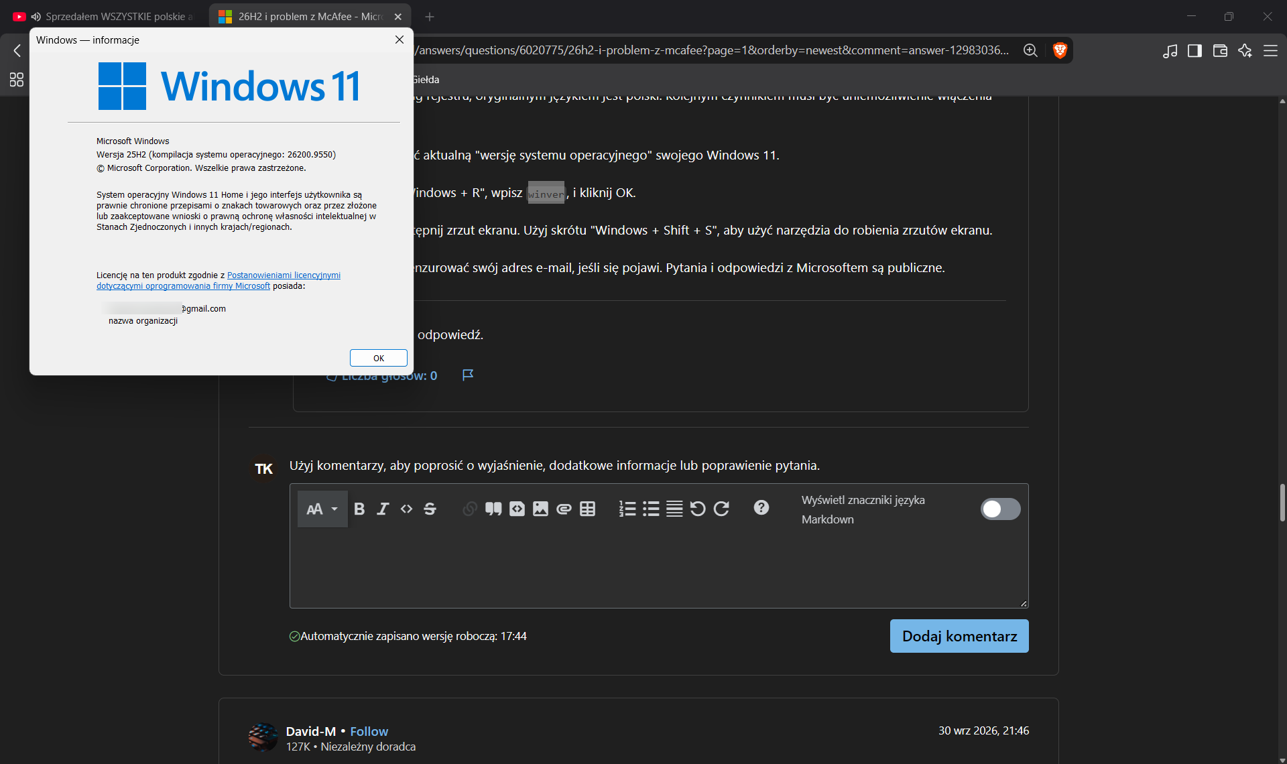Screen dimensions: 1287x764
Task: Switch to the YouTube 'Sprzedałem WSZYSTKIE polskie' tab
Action: pyautogui.click(x=104, y=17)
